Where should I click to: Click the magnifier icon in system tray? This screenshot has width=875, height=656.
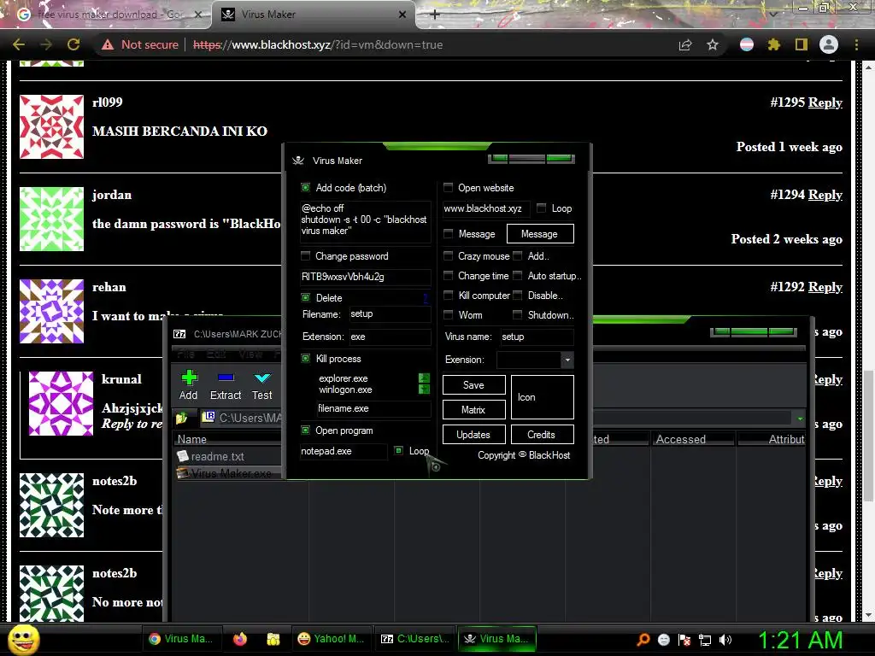pos(643,639)
